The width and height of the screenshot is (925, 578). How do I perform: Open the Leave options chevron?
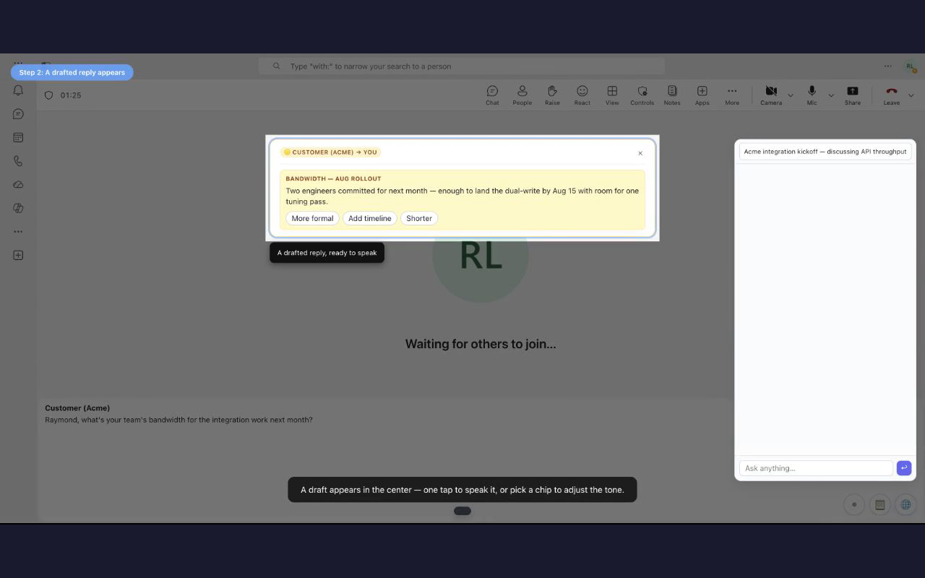coord(911,95)
